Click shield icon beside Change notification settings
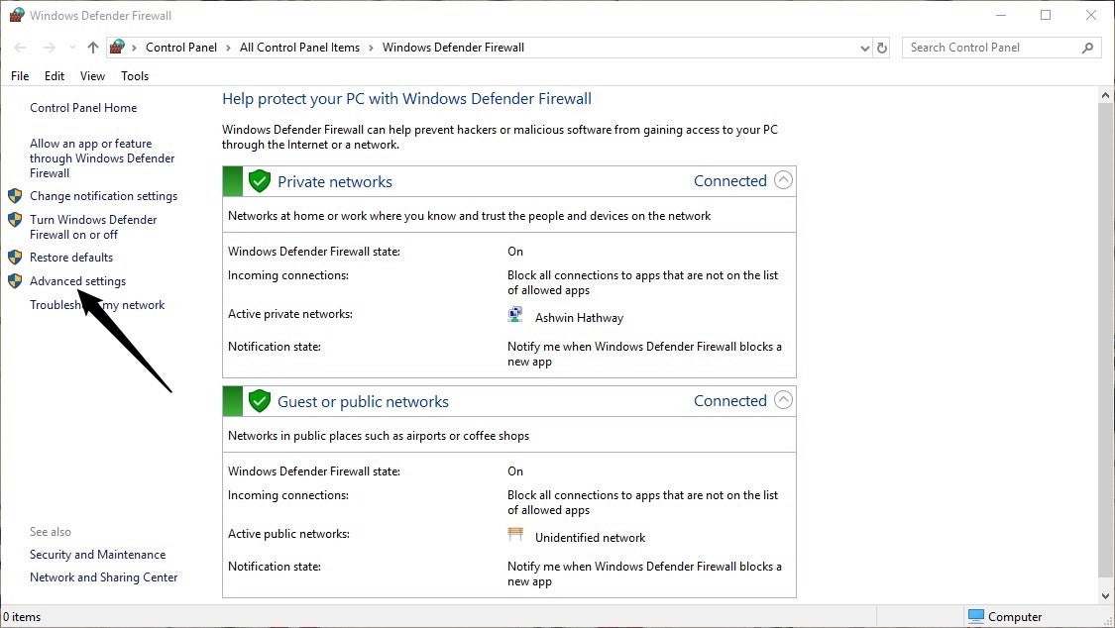 [x=15, y=196]
